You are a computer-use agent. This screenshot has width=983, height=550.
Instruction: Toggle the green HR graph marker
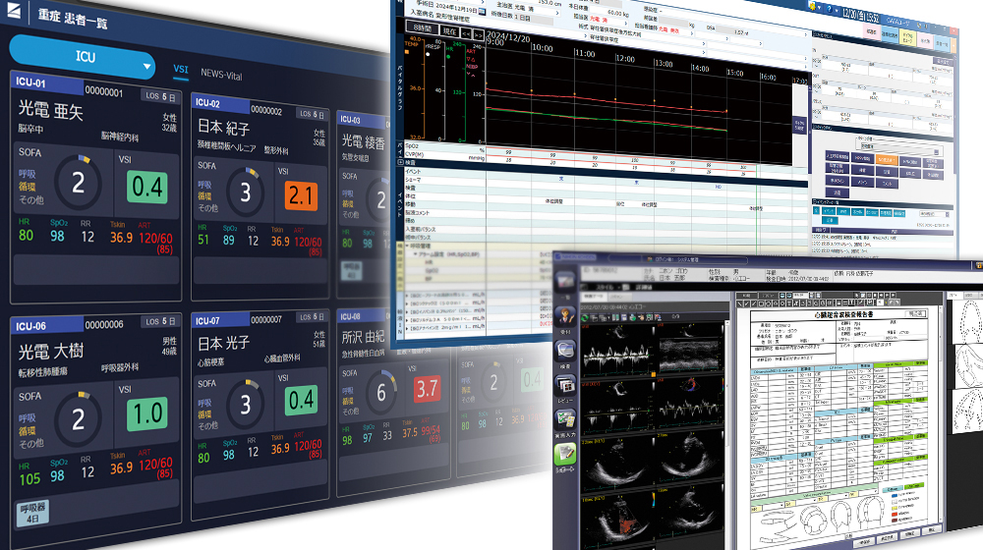click(449, 57)
